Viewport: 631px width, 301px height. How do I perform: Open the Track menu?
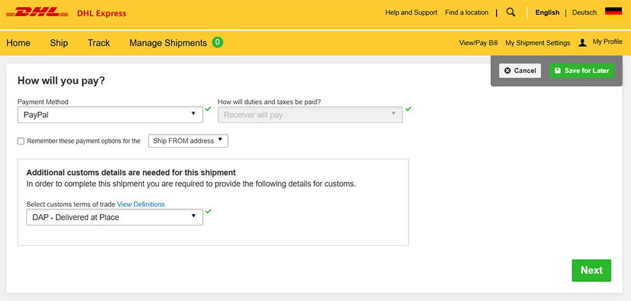(99, 43)
